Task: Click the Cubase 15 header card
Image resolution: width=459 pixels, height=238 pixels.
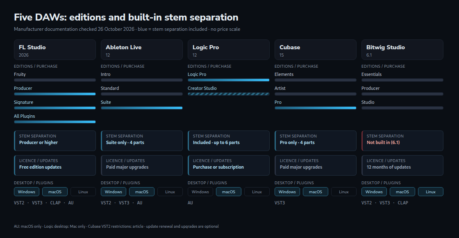Action: (316, 50)
